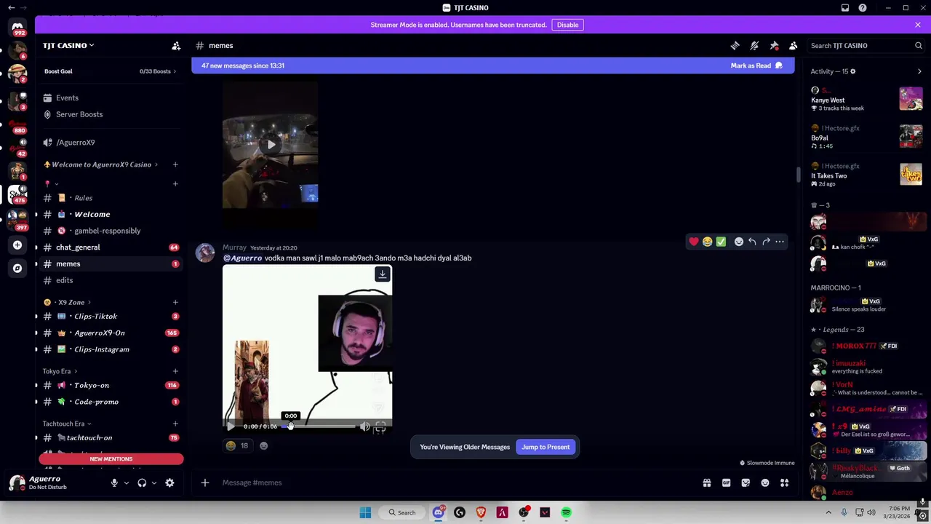
Task: React with the red heart emoji
Action: (x=694, y=242)
